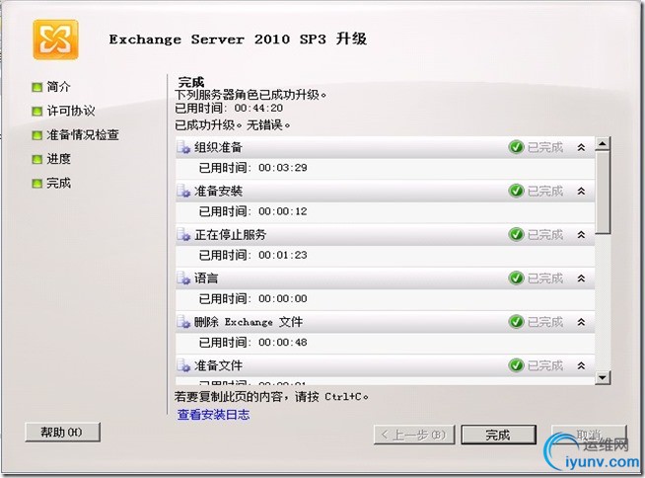Click 语言 elapsed time 00:00:00
Viewport: 645px width, 478px height.
(x=283, y=298)
